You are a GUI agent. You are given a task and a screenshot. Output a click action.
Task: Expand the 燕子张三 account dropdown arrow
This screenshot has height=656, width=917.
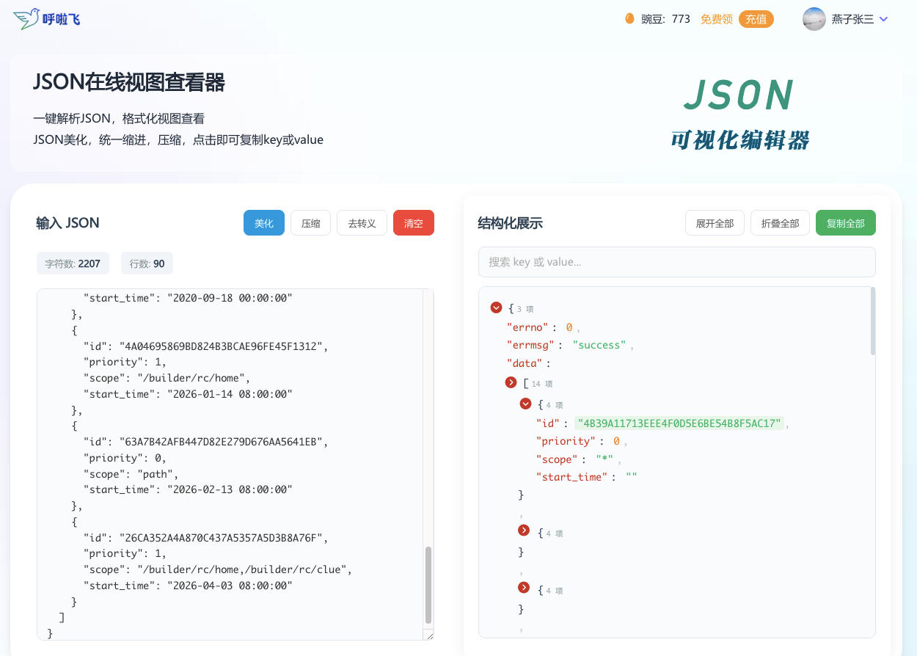coord(883,19)
